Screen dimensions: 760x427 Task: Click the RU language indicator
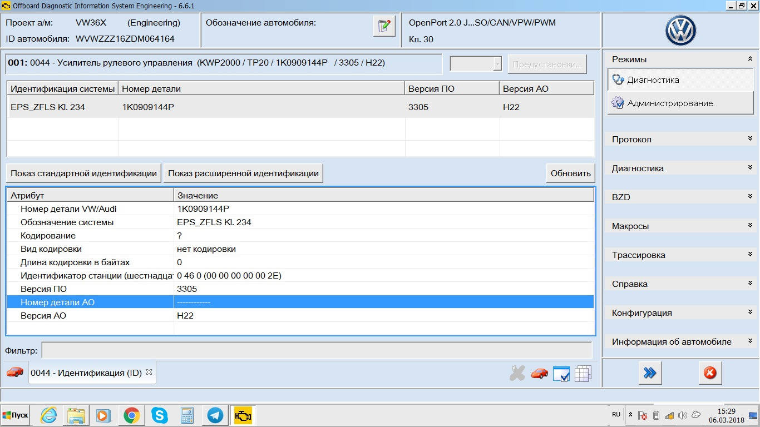tap(616, 414)
